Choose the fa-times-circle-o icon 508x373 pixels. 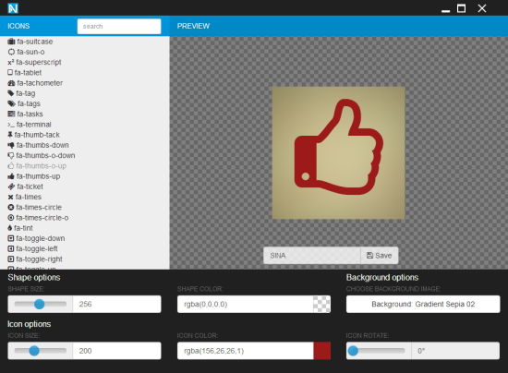[38, 218]
